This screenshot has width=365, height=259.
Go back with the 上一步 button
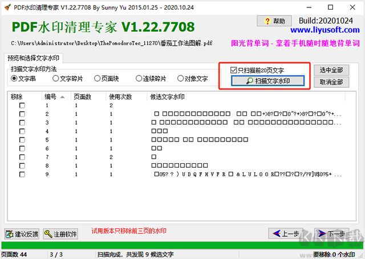pyautogui.click(x=286, y=233)
